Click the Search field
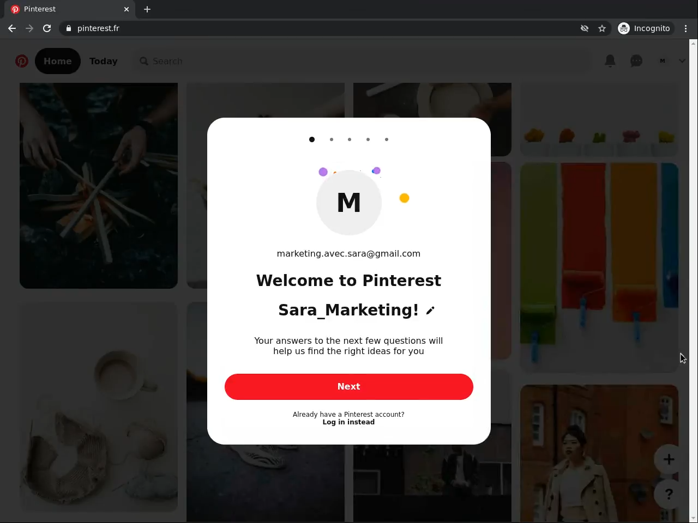Screen dimensions: 698x523 point(363,61)
